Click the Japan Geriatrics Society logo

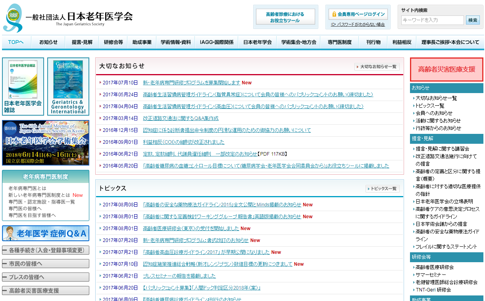67,18
